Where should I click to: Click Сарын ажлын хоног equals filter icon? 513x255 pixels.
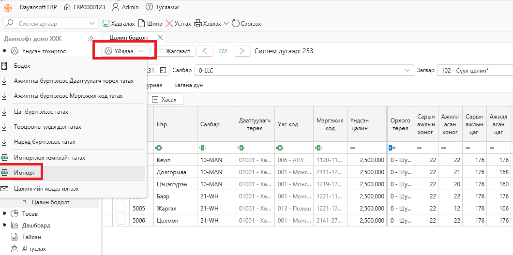coord(420,148)
